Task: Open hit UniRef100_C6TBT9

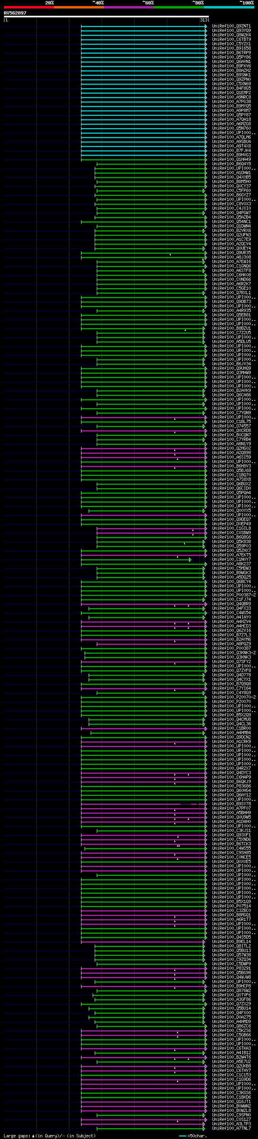Action: pyautogui.click(x=231, y=39)
